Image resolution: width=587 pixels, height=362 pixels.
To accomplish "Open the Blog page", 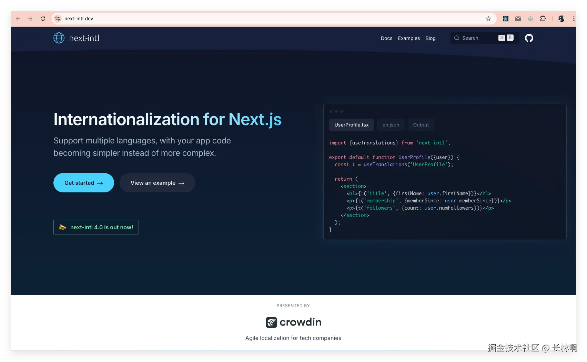I will tap(431, 38).
